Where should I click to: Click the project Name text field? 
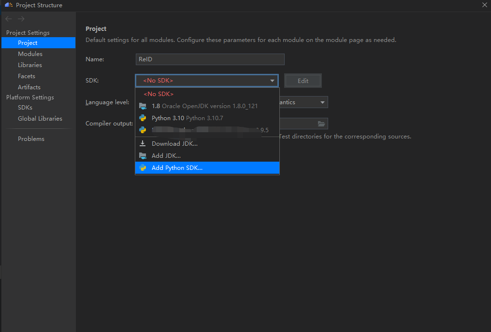pos(210,59)
